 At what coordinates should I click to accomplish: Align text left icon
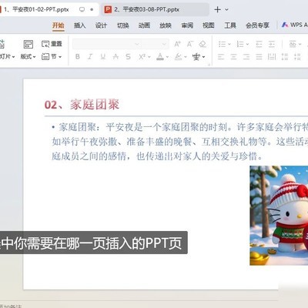coord(221,57)
